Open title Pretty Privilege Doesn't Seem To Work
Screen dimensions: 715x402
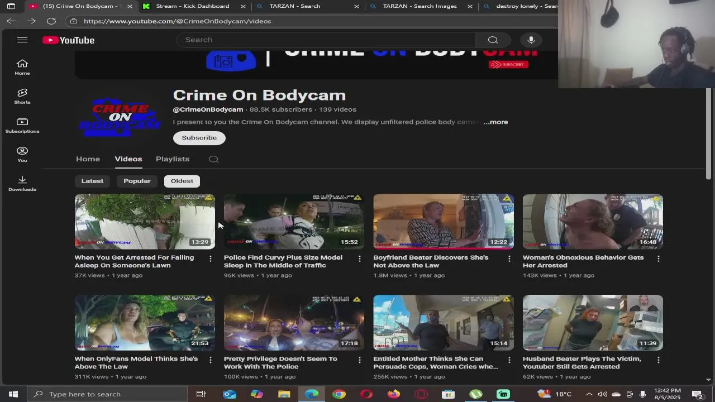tap(280, 362)
